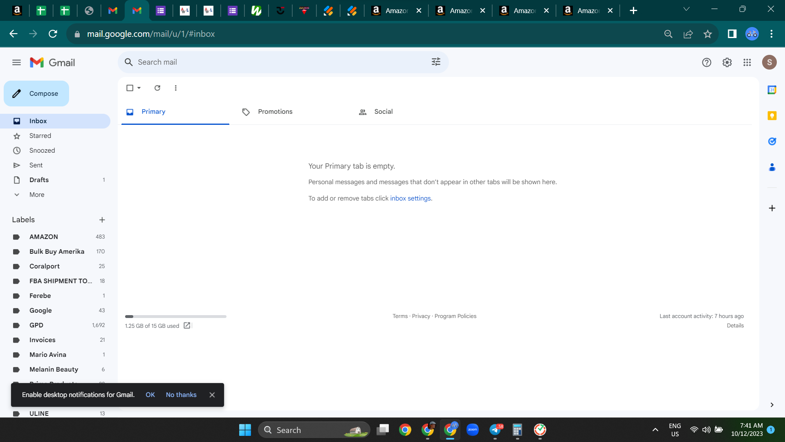785x442 pixels.
Task: Get add-ons plus icon in side panel
Action: (772, 208)
